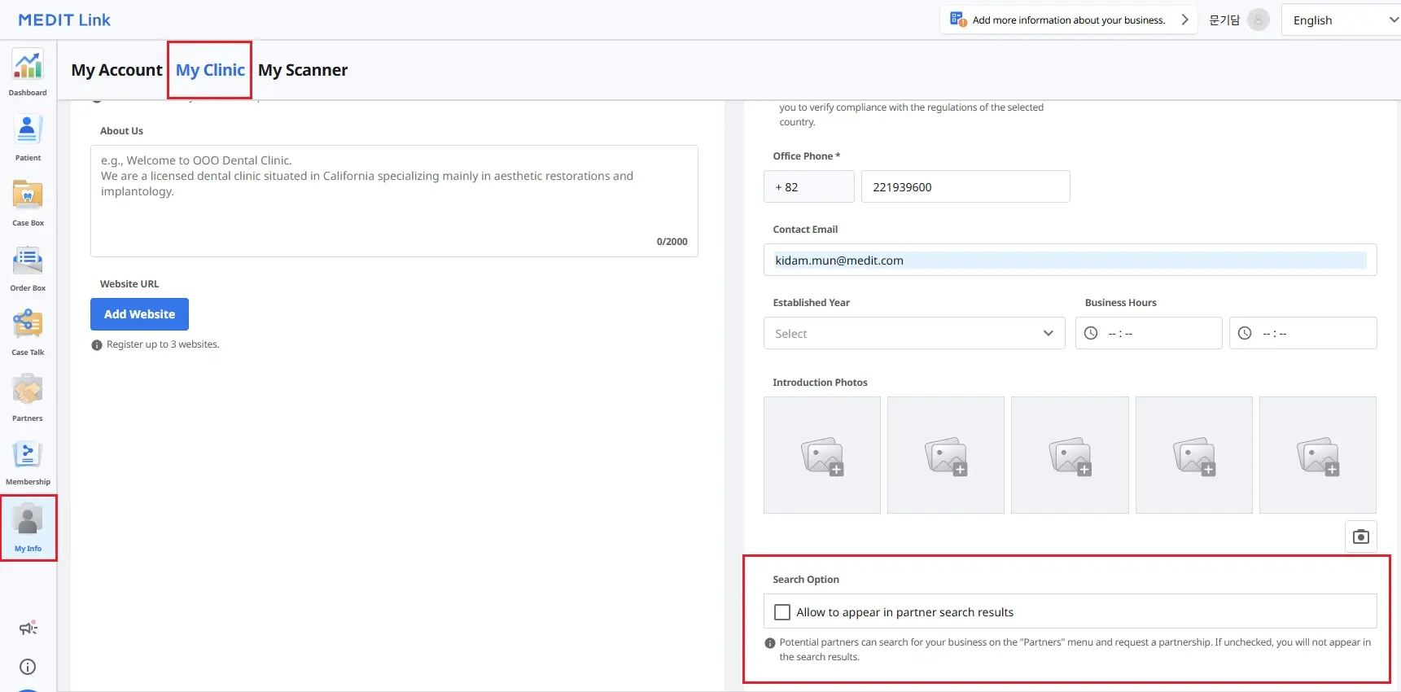1401x692 pixels.
Task: Click the About Us text area
Action: click(x=394, y=201)
